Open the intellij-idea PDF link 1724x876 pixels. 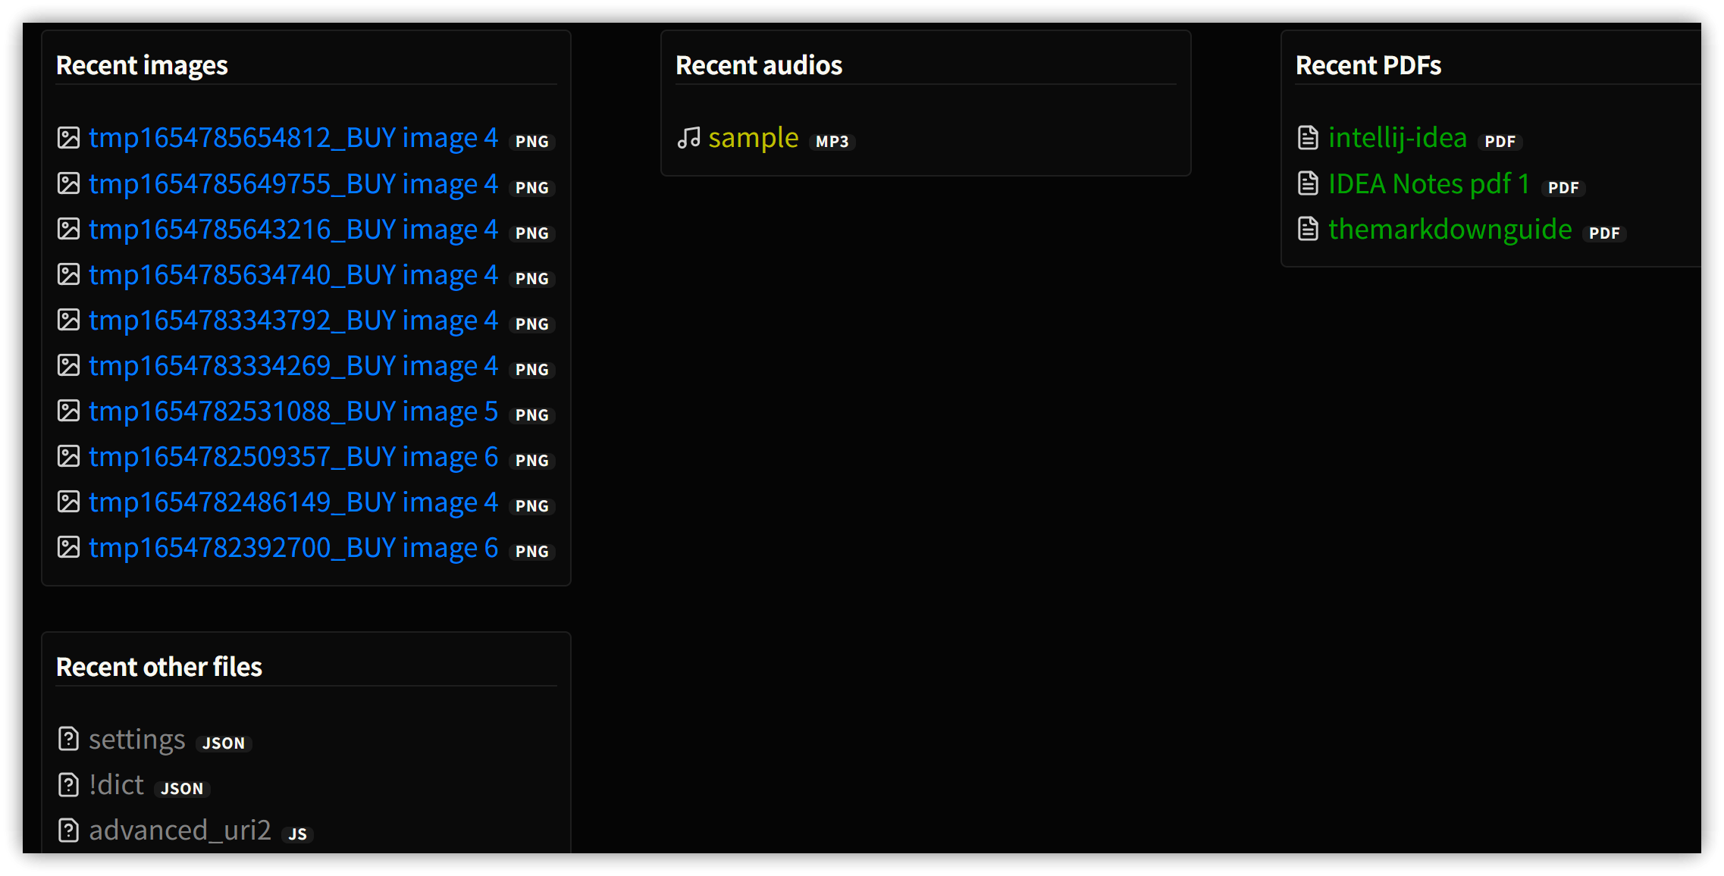coord(1397,138)
